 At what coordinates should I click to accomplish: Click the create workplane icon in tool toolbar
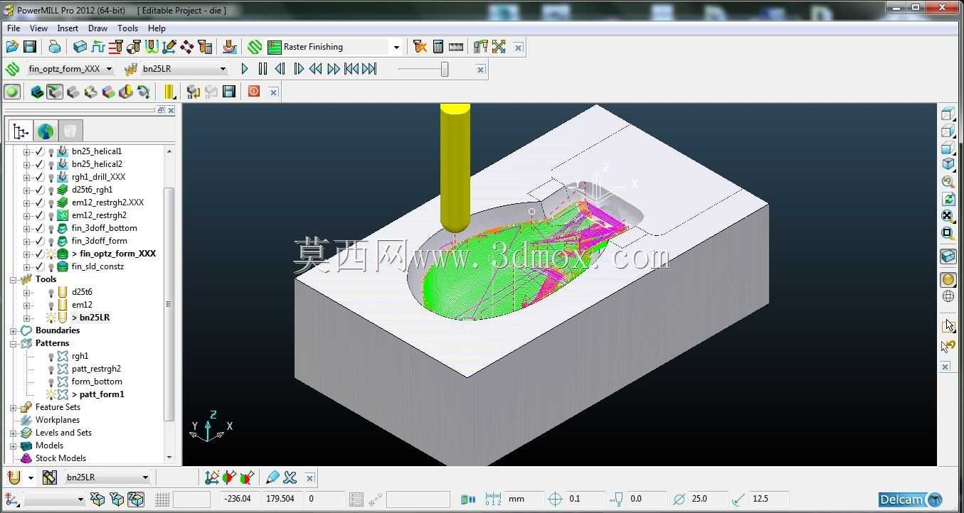tap(211, 477)
